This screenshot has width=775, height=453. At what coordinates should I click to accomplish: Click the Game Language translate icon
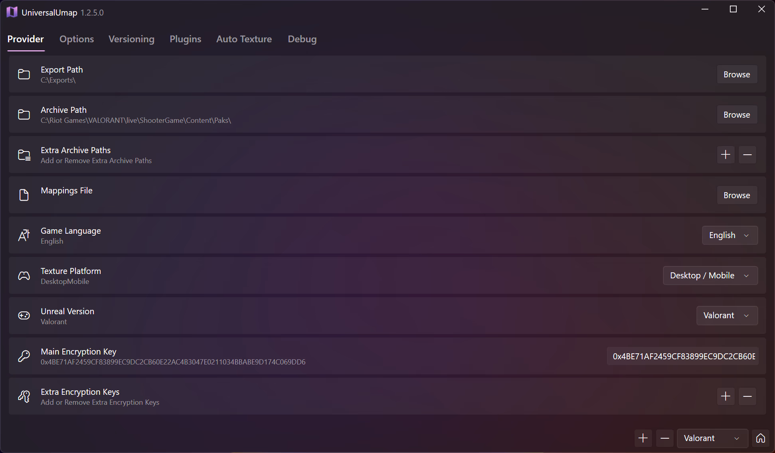click(x=24, y=235)
